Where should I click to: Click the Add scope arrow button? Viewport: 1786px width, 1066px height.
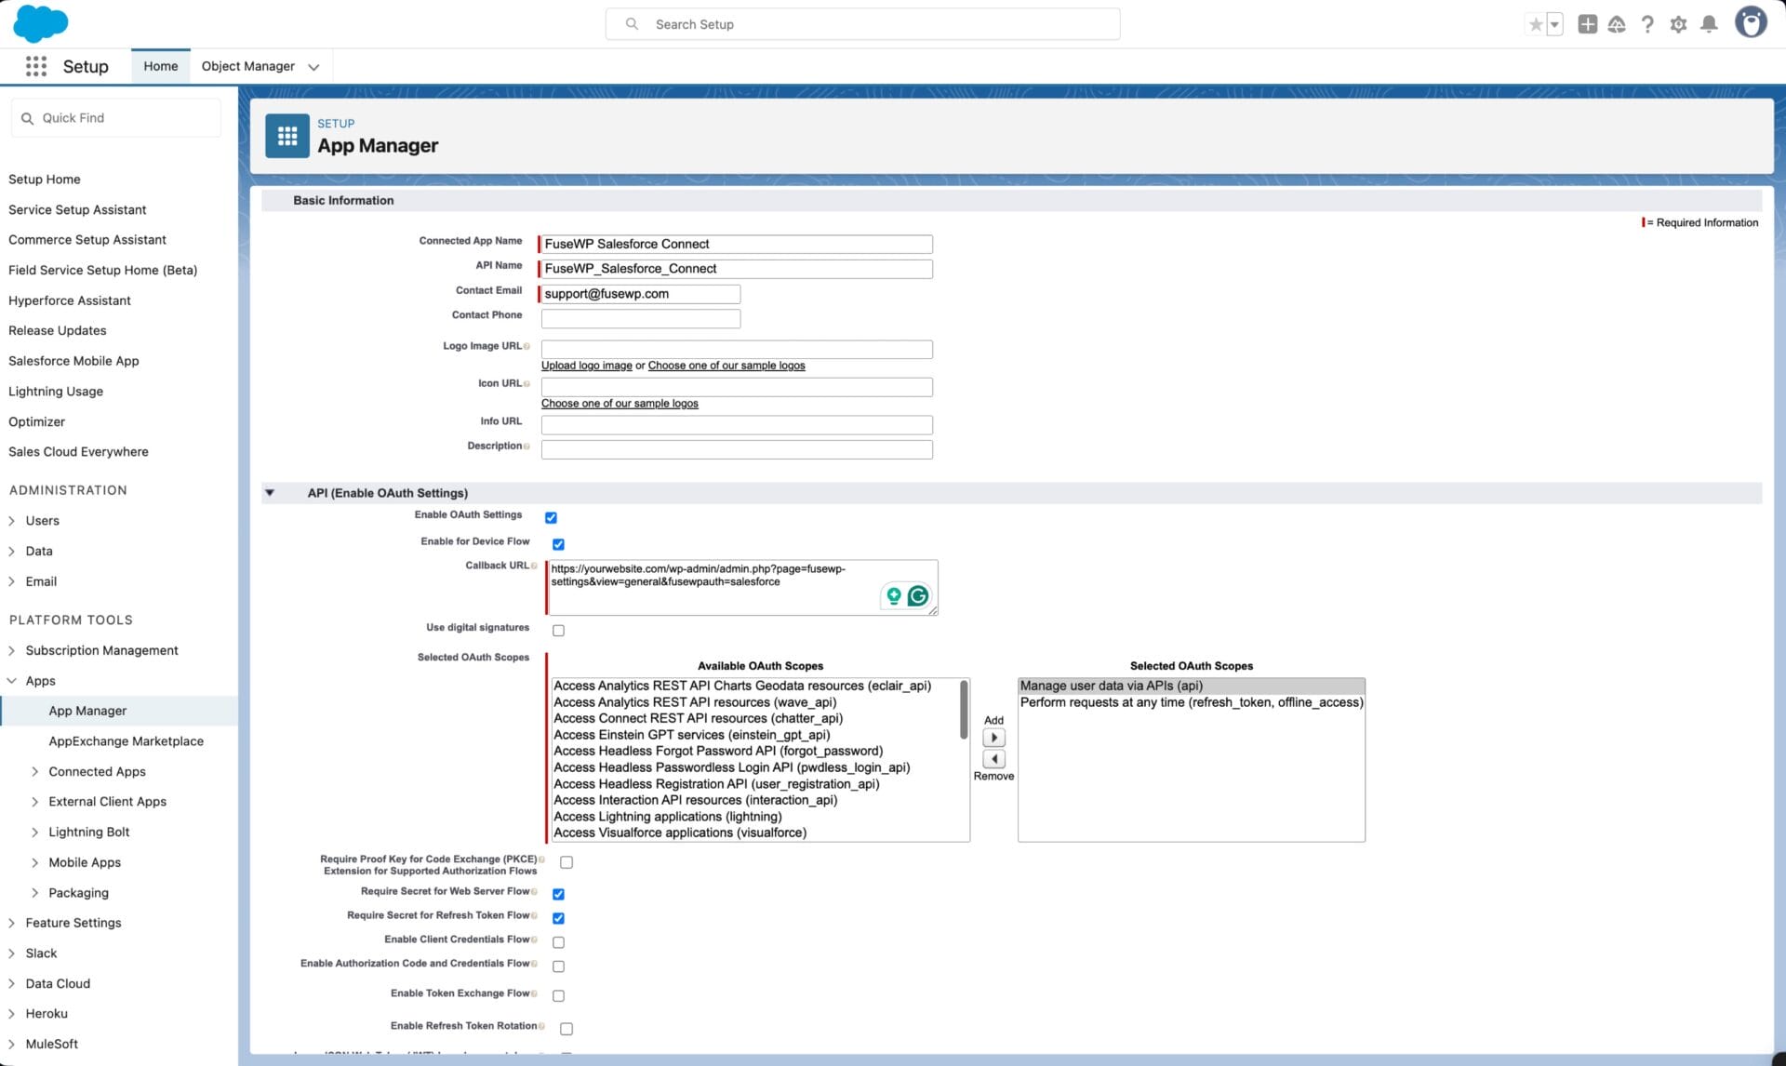point(993,738)
